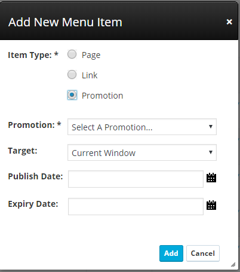Click the Add button
The width and height of the screenshot is (240, 272).
coord(171,253)
